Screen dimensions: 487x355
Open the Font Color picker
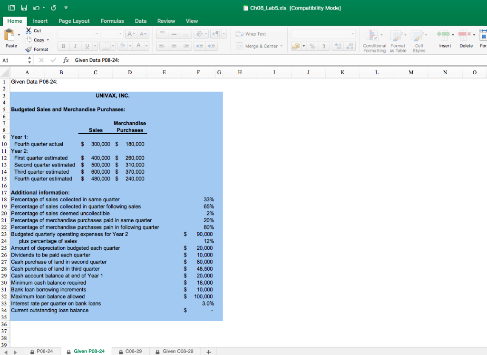point(138,46)
